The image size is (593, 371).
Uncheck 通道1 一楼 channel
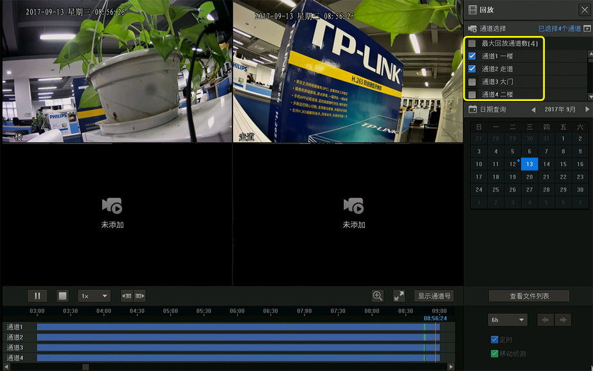coord(472,56)
